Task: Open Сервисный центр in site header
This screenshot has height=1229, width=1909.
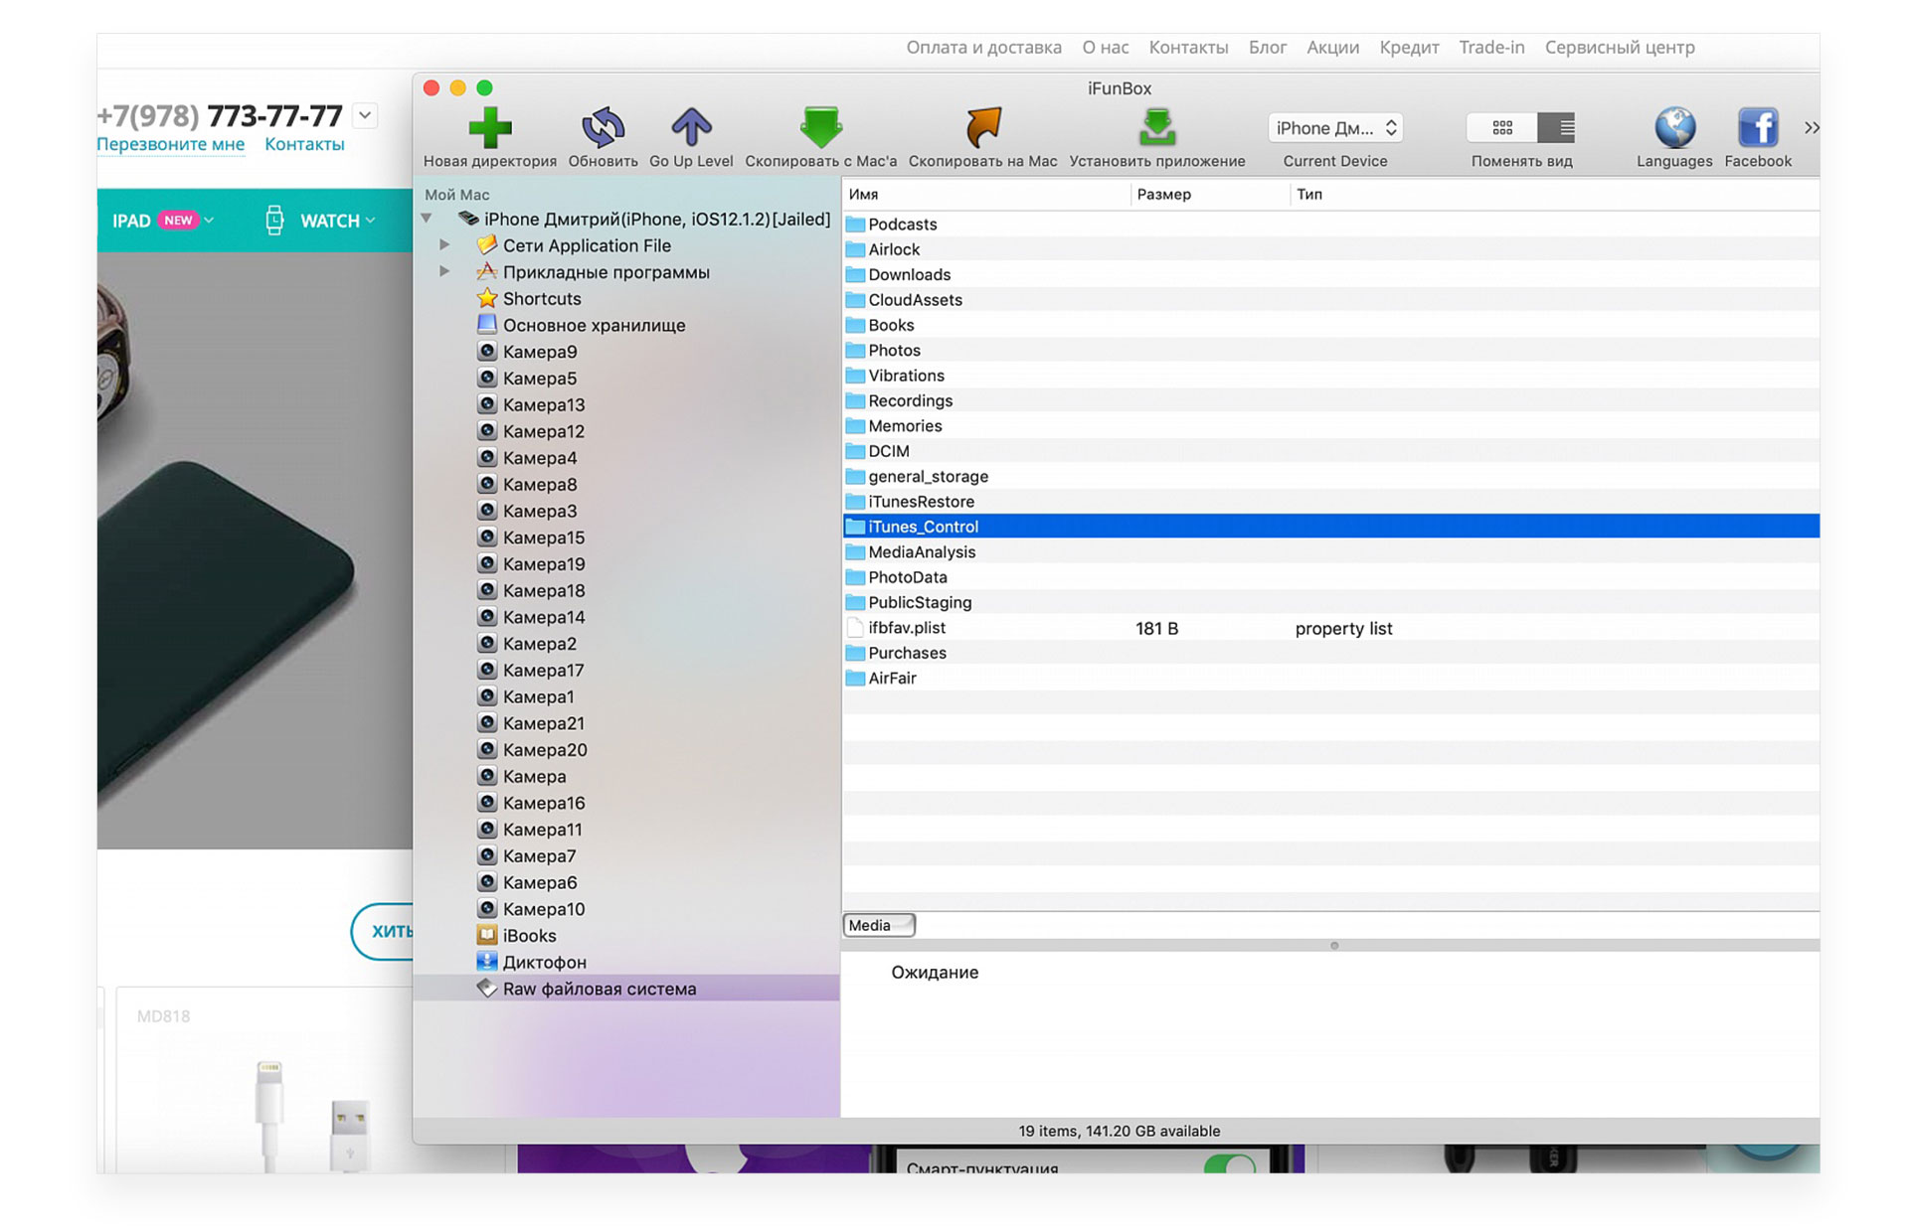Action: click(x=1620, y=47)
